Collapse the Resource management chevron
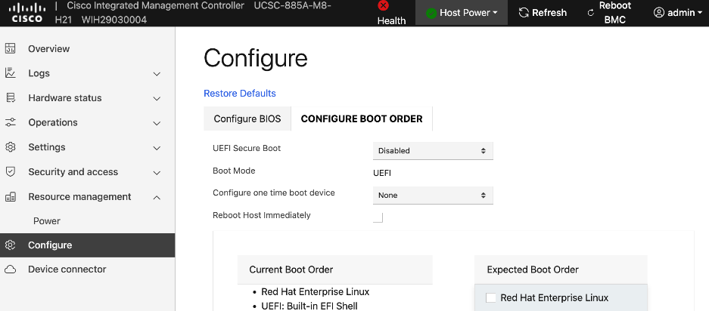Image resolution: width=709 pixels, height=311 pixels. (157, 197)
